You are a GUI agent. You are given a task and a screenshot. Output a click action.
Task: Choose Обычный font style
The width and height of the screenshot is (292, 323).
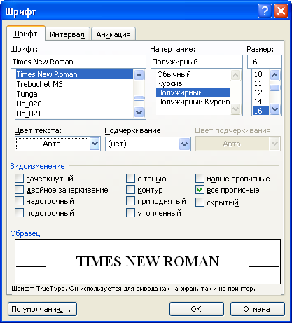point(193,74)
